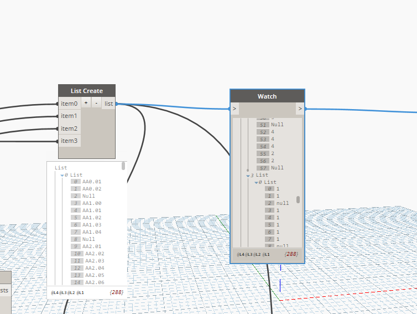Image resolution: width=417 pixels, height=314 pixels.
Task: Select the Null entry at index 2
Action: pos(88,196)
